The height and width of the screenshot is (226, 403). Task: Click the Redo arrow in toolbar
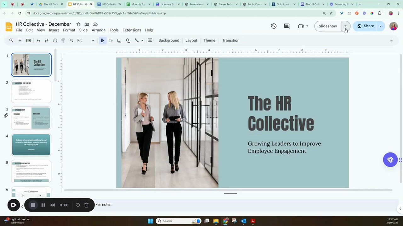click(47, 40)
